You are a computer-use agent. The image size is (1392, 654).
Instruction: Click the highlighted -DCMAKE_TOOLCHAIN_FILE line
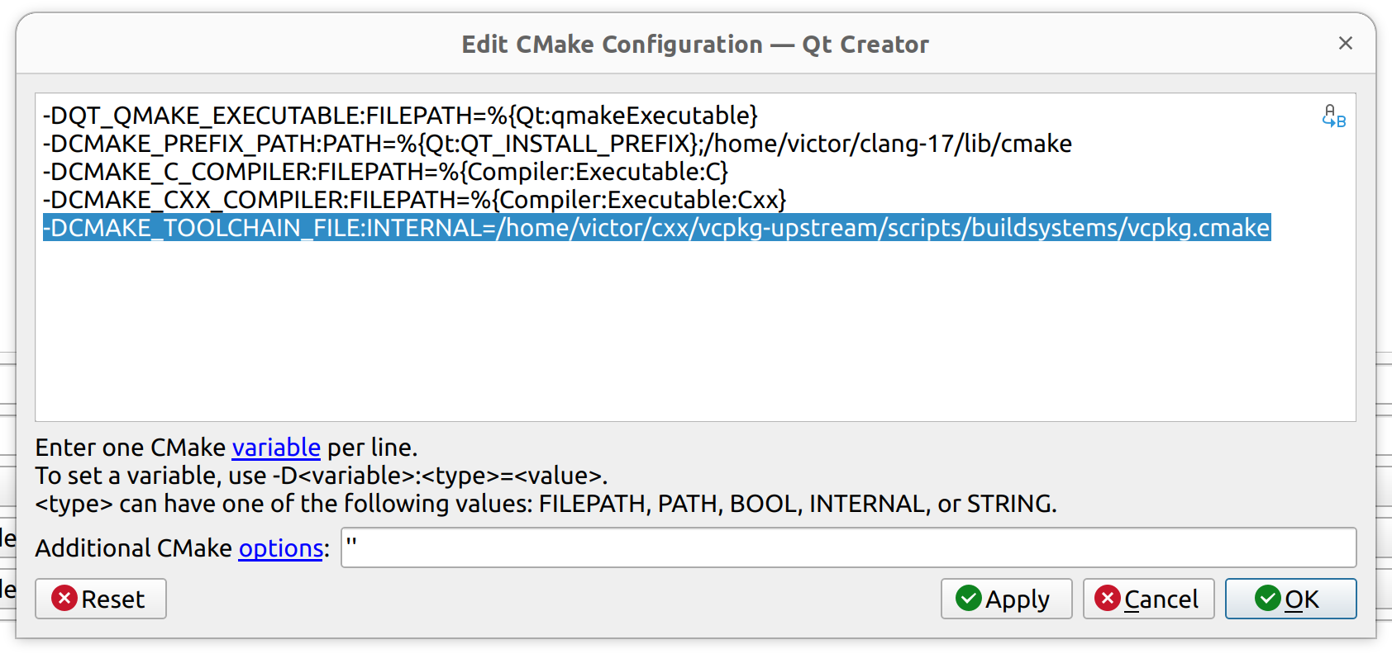[656, 228]
